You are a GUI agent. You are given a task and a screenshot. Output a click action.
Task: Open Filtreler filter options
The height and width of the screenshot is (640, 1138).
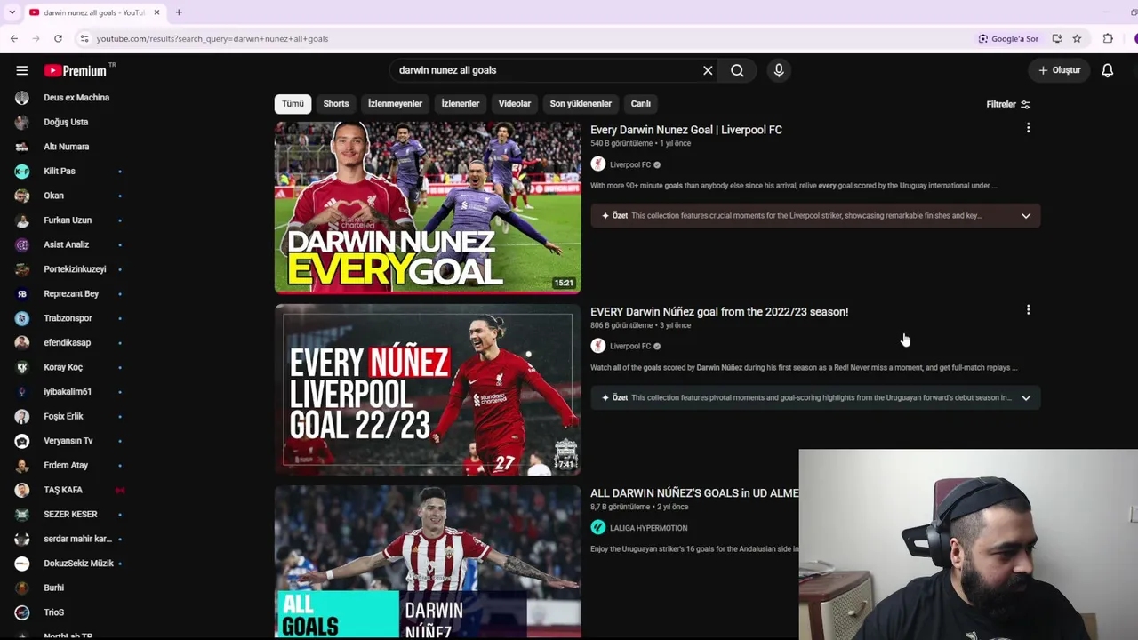pyautogui.click(x=1008, y=104)
